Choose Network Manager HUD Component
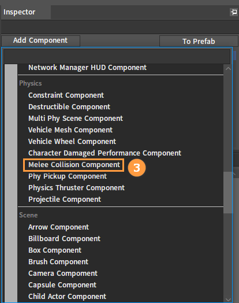 [x=87, y=68]
